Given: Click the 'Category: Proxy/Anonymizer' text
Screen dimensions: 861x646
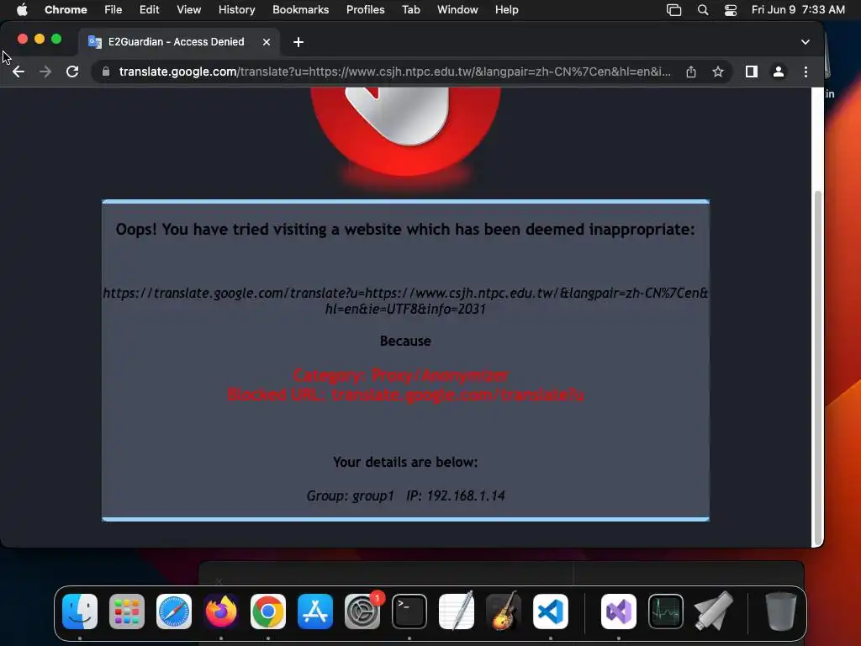Looking at the screenshot, I should pyautogui.click(x=401, y=375).
